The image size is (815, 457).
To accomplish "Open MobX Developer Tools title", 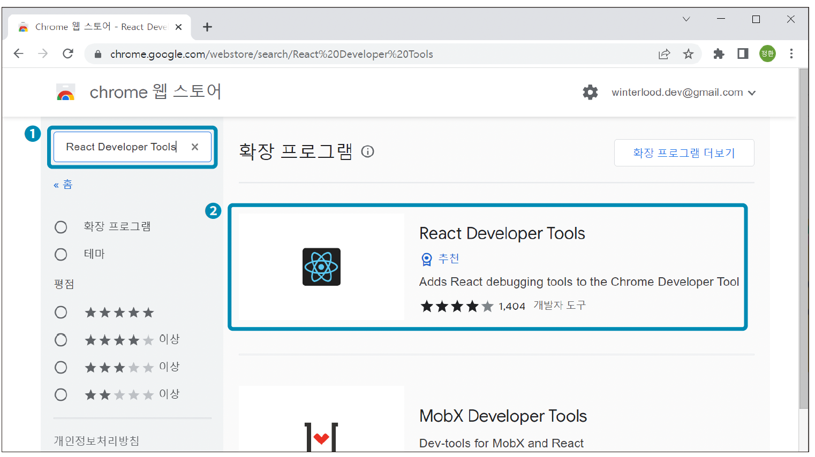I will [x=503, y=416].
